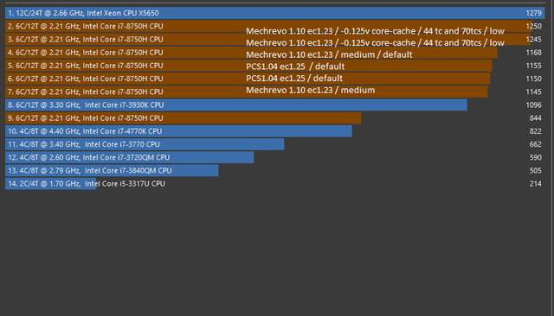The width and height of the screenshot is (554, 316).
Task: Click the score value 1250
Action: [533, 26]
